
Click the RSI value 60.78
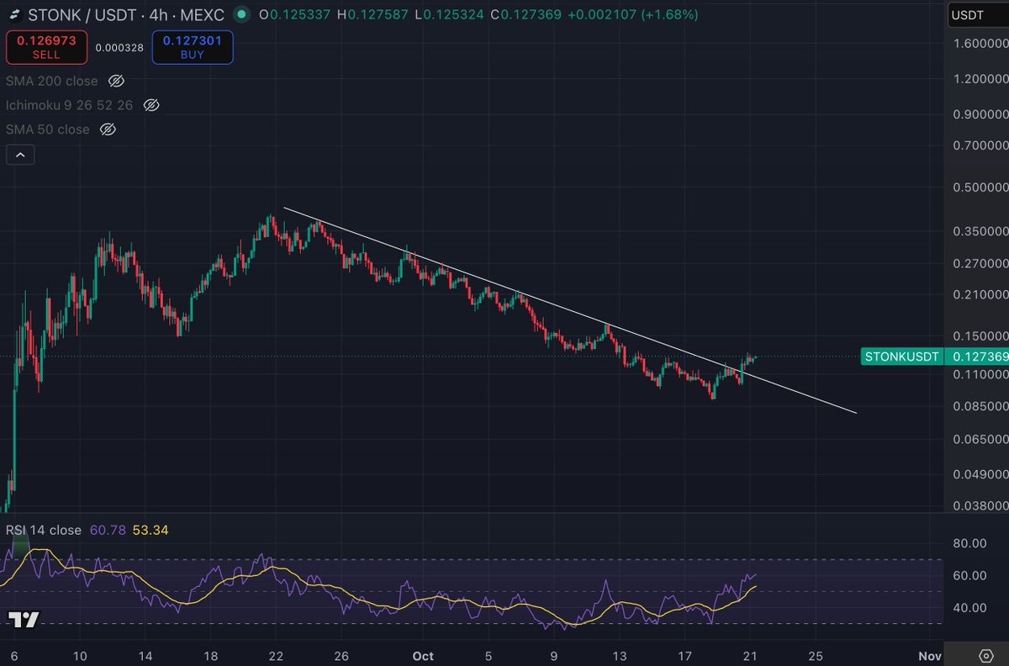107,530
